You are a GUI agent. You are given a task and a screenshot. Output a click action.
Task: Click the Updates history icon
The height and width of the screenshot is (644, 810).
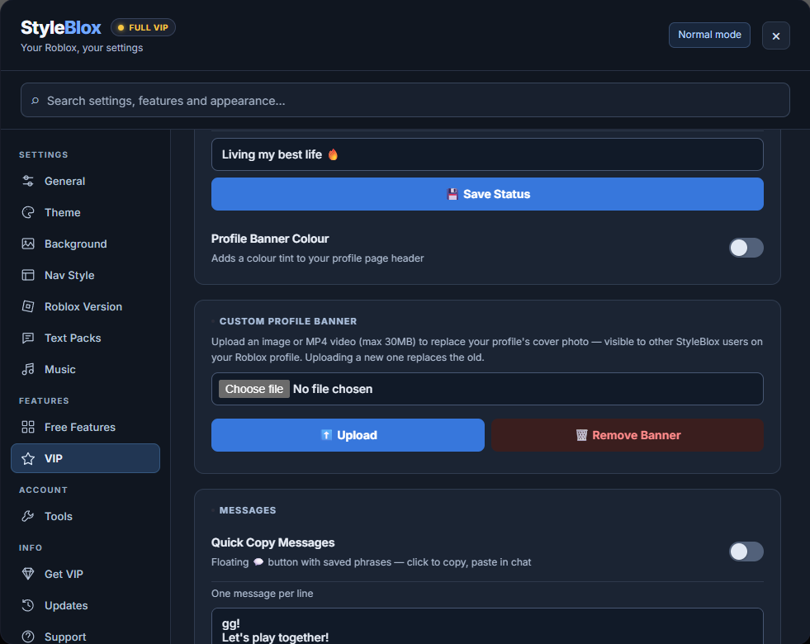[x=28, y=605]
